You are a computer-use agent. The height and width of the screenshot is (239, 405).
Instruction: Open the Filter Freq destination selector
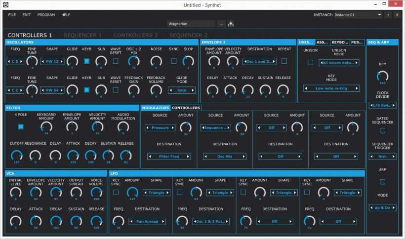click(169, 157)
